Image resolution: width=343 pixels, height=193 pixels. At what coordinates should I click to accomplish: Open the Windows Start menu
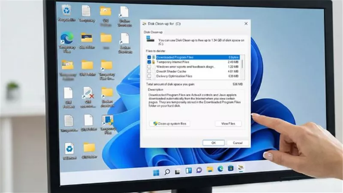pyautogui.click(x=156, y=173)
